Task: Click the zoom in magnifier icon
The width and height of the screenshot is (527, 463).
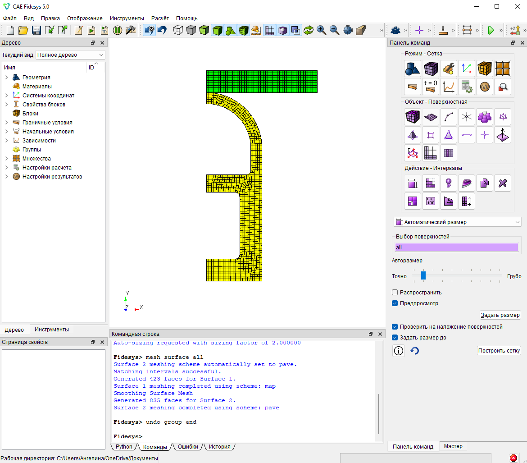Action: coord(321,30)
